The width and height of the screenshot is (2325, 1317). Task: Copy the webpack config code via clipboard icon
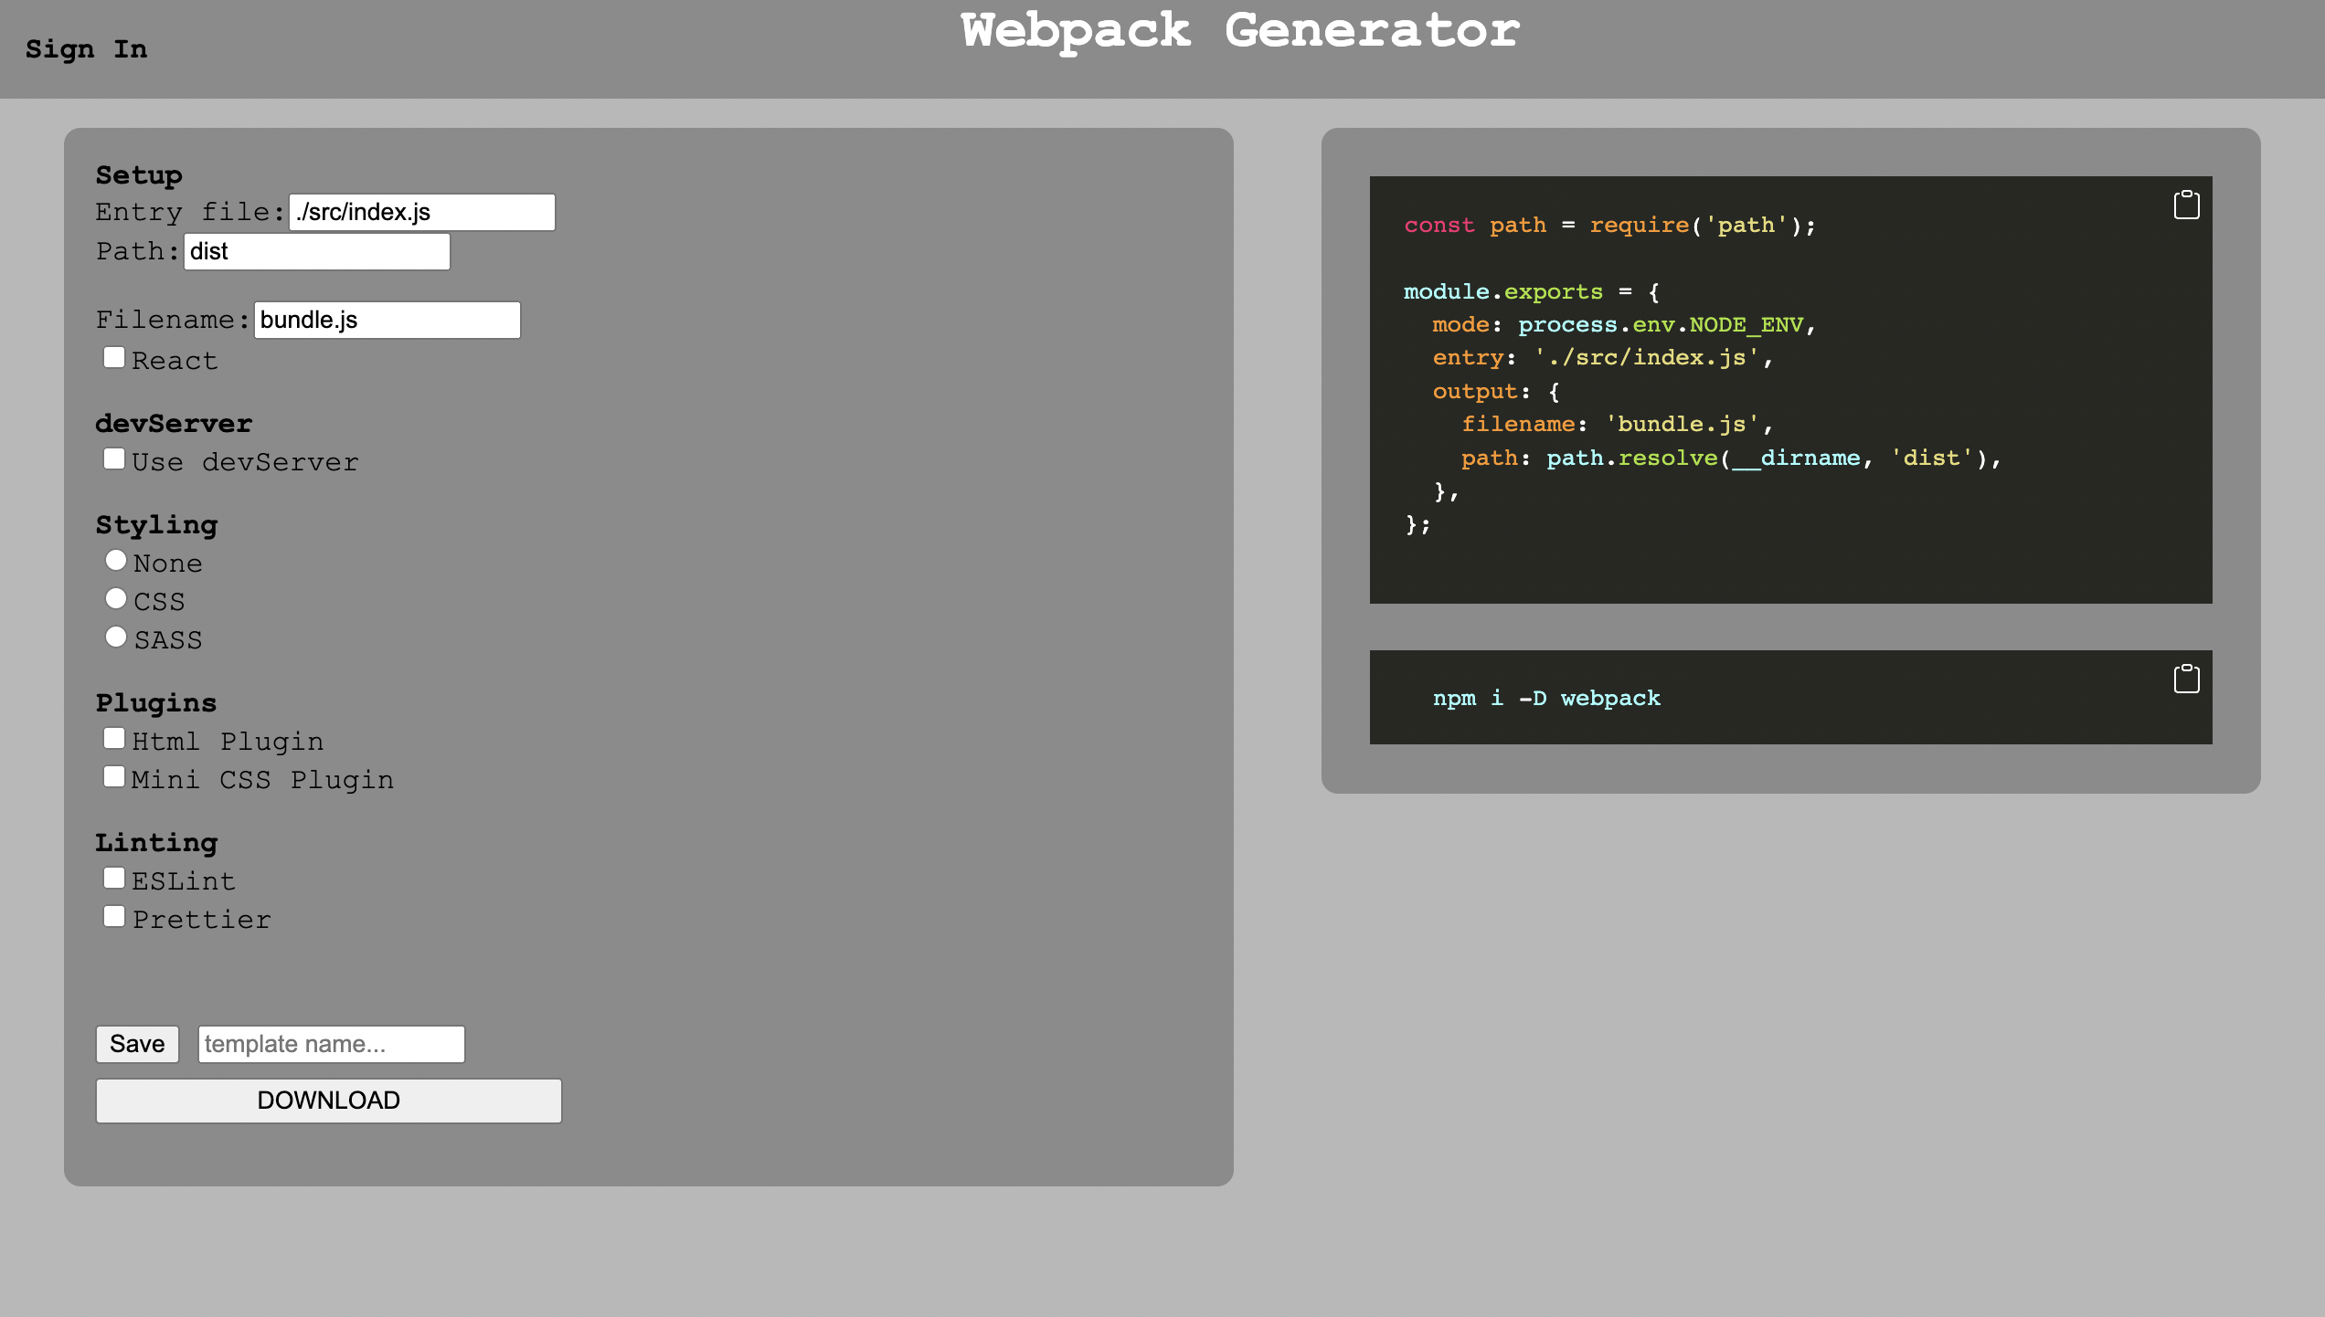[x=2186, y=205]
